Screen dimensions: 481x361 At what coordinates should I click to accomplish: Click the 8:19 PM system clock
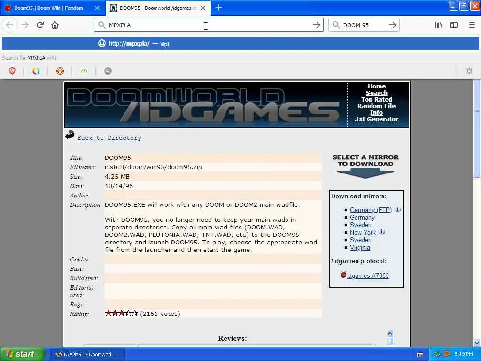point(464,354)
